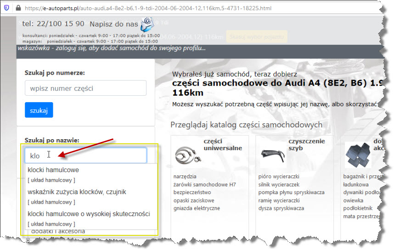The height and width of the screenshot is (250, 394).
Task: Open 'dysza spryskiwacza' link
Action: pyautogui.click(x=281, y=208)
